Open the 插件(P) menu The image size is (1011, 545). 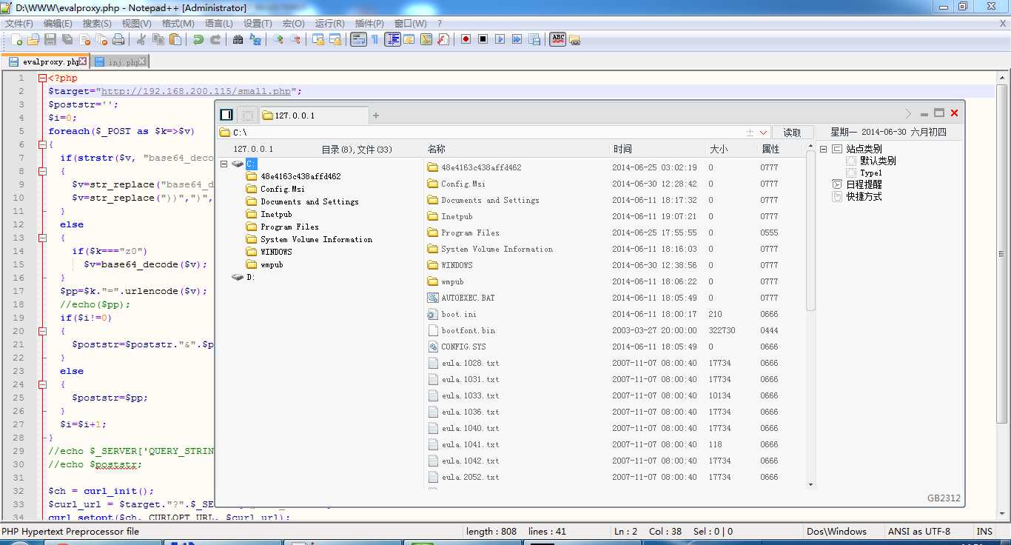click(369, 24)
